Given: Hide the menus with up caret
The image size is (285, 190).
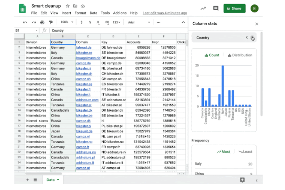Looking at the screenshot, I should pyautogui.click(x=183, y=22).
